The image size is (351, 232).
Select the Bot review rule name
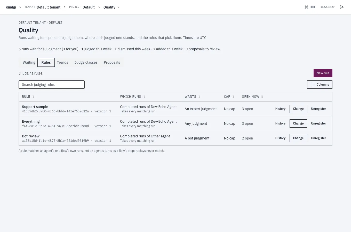31,136
